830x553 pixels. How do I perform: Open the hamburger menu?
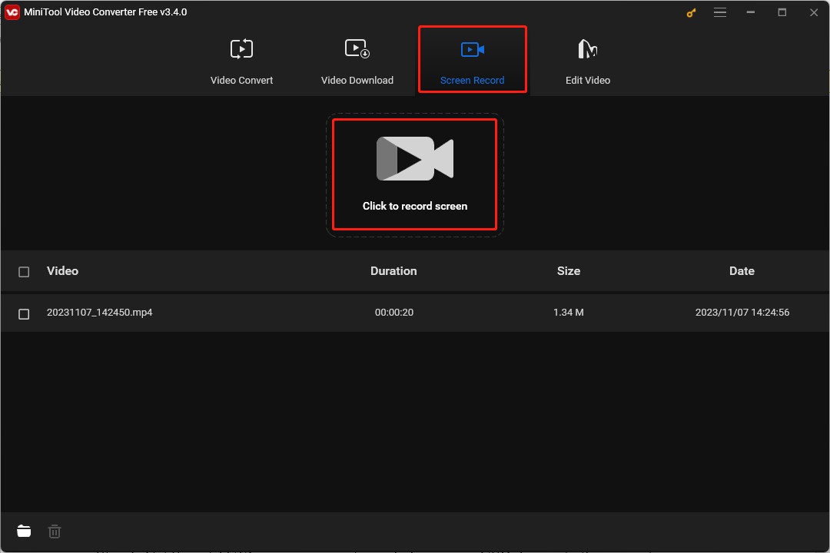pos(720,12)
